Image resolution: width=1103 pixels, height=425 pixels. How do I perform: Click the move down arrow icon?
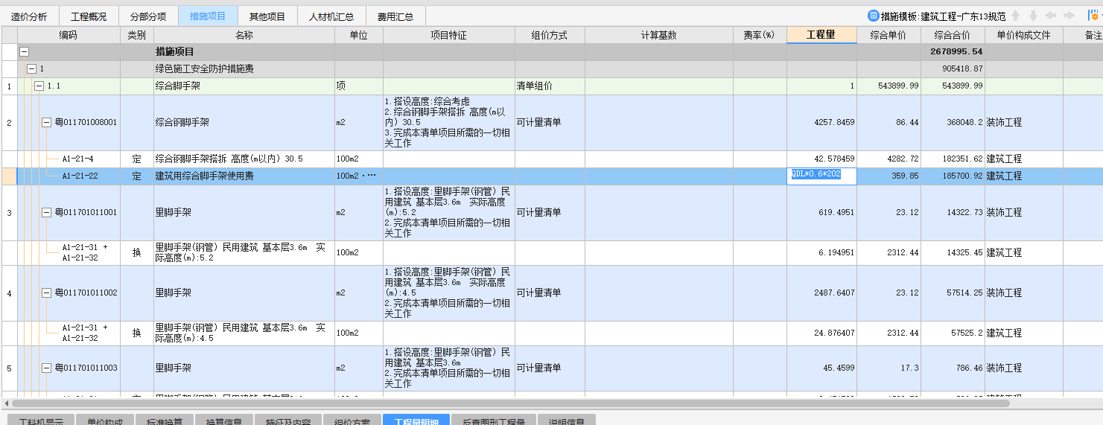[1033, 16]
